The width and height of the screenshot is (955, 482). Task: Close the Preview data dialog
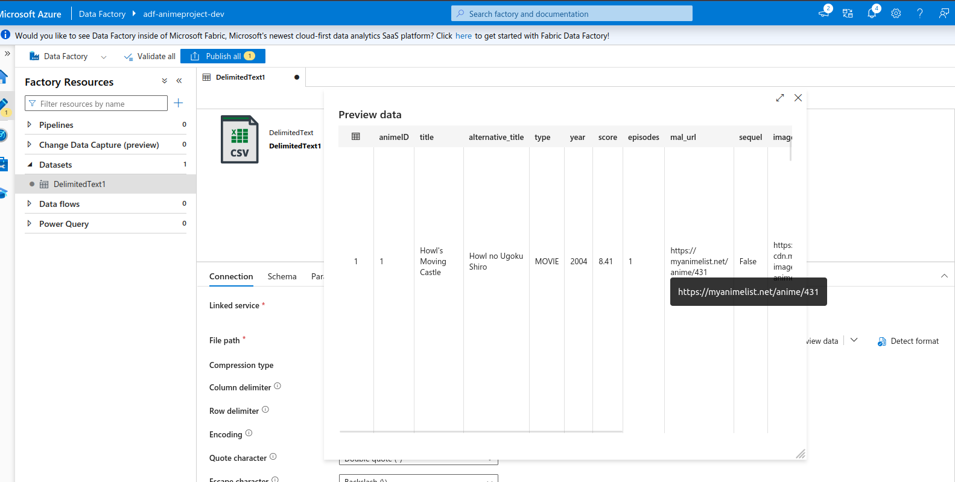(x=798, y=98)
